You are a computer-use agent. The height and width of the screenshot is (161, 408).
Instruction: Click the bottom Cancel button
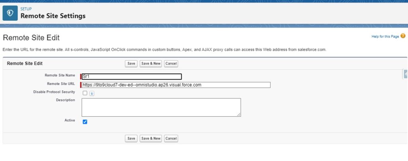pyautogui.click(x=171, y=138)
